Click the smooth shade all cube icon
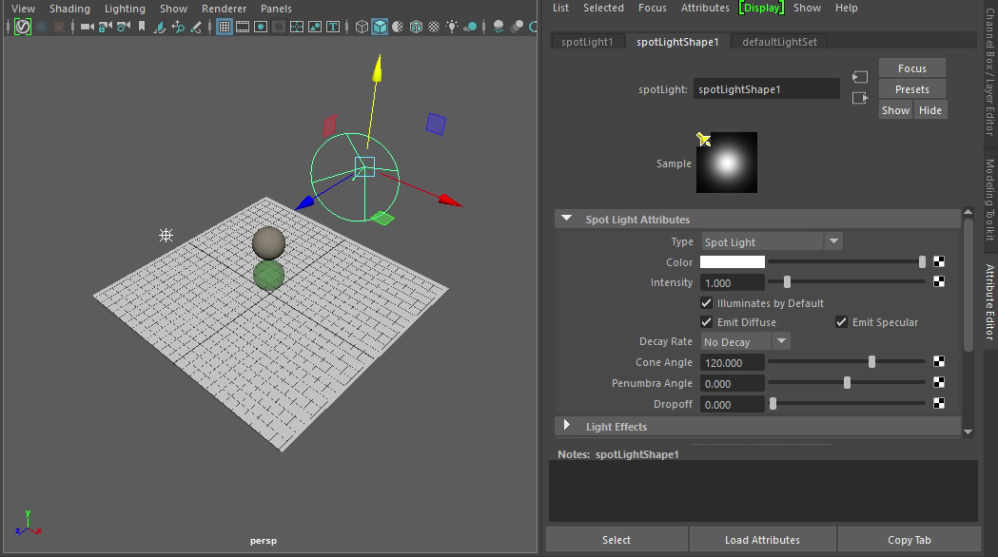Viewport: 998px width, 557px height. [380, 27]
